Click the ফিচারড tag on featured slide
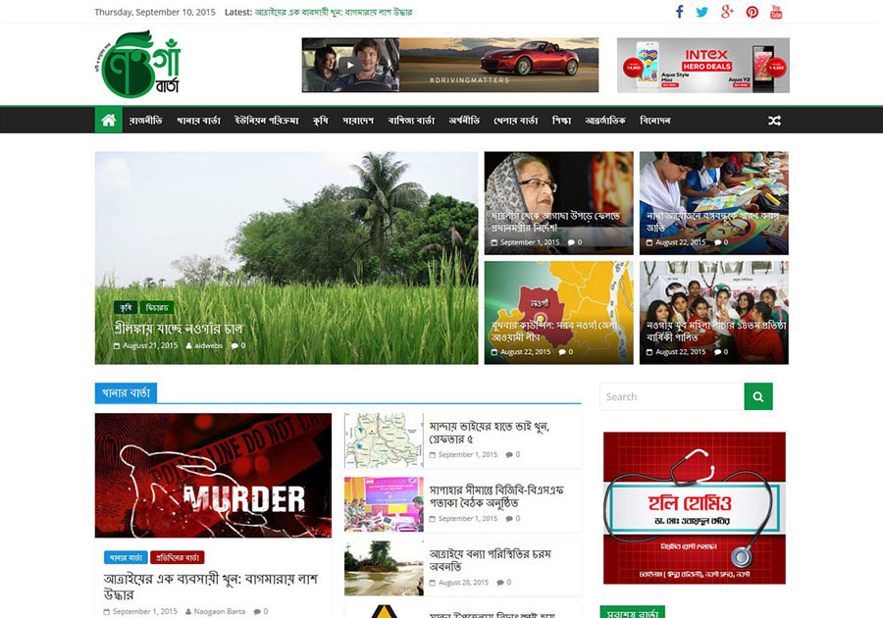Viewport: 883px width, 618px height. 157,307
